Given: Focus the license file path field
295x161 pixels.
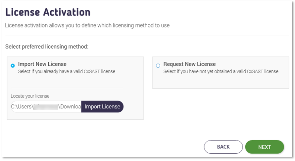Looking at the screenshot, I should 46,106.
